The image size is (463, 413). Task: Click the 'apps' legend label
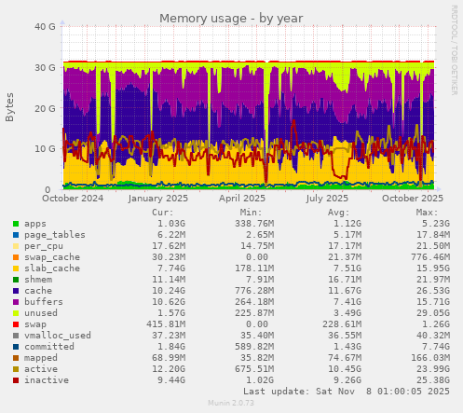[35, 224]
